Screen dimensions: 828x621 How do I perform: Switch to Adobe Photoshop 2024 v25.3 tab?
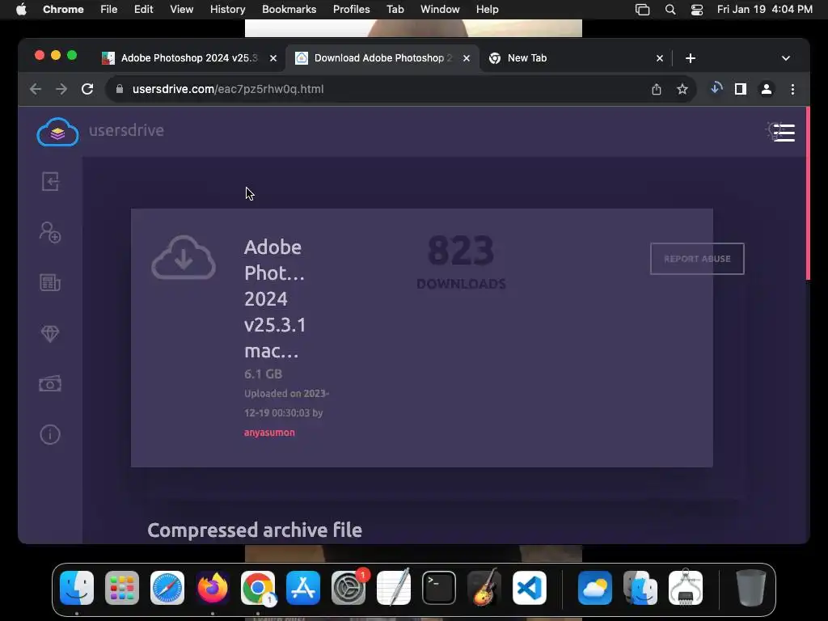189,58
